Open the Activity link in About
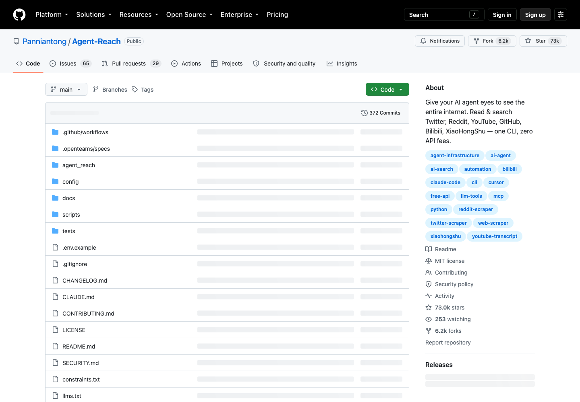The width and height of the screenshot is (580, 402). 440,296
